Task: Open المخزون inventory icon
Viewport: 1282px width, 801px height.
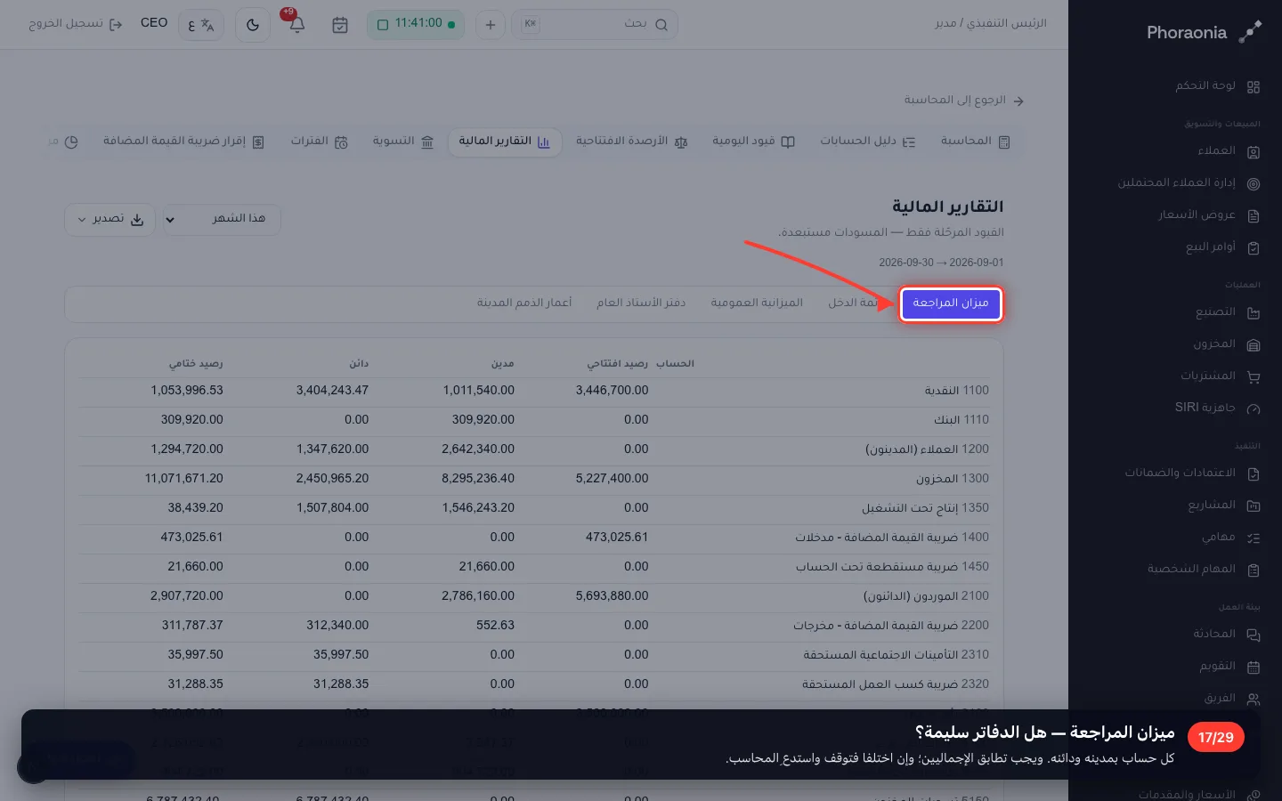Action: coord(1254,344)
